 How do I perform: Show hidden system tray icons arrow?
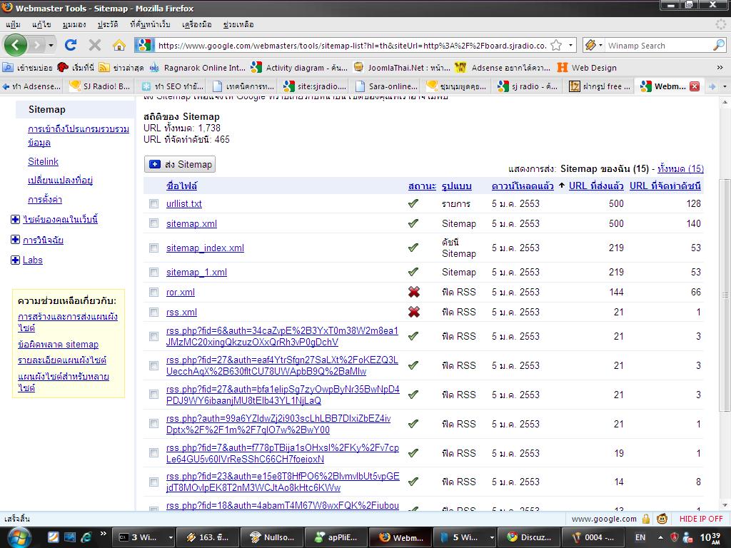coord(660,537)
